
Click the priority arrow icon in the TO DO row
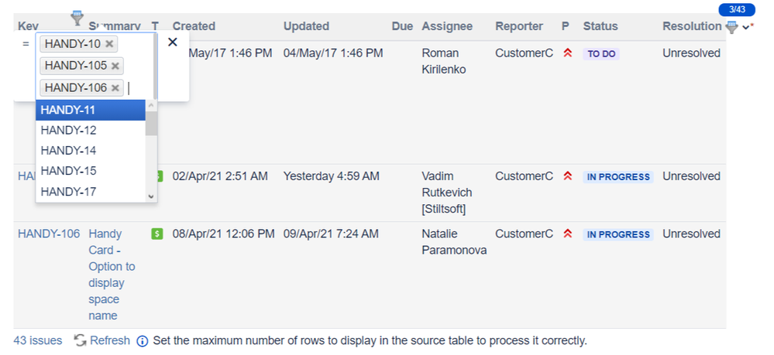[x=568, y=53]
